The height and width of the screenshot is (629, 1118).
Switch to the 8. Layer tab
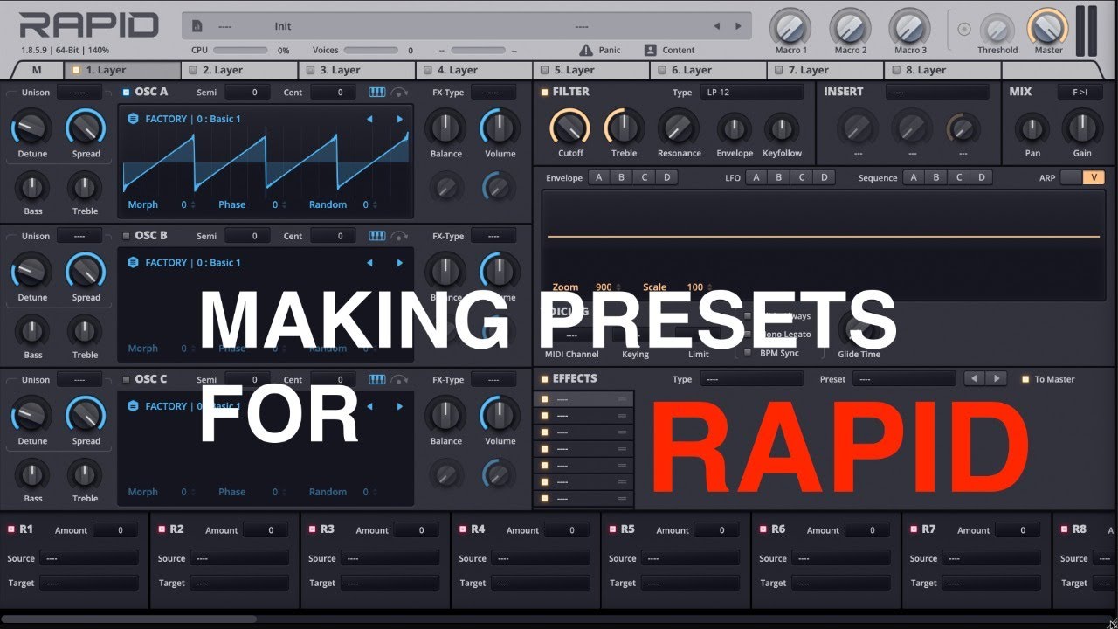(x=942, y=70)
